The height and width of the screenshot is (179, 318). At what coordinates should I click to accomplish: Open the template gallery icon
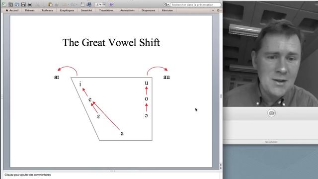tap(11, 4)
